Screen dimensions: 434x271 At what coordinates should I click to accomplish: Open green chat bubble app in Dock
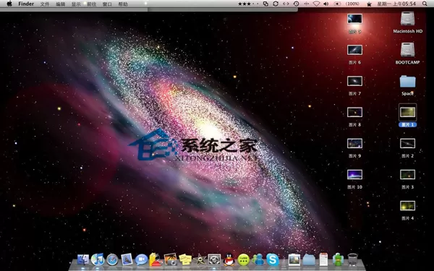tap(244, 259)
